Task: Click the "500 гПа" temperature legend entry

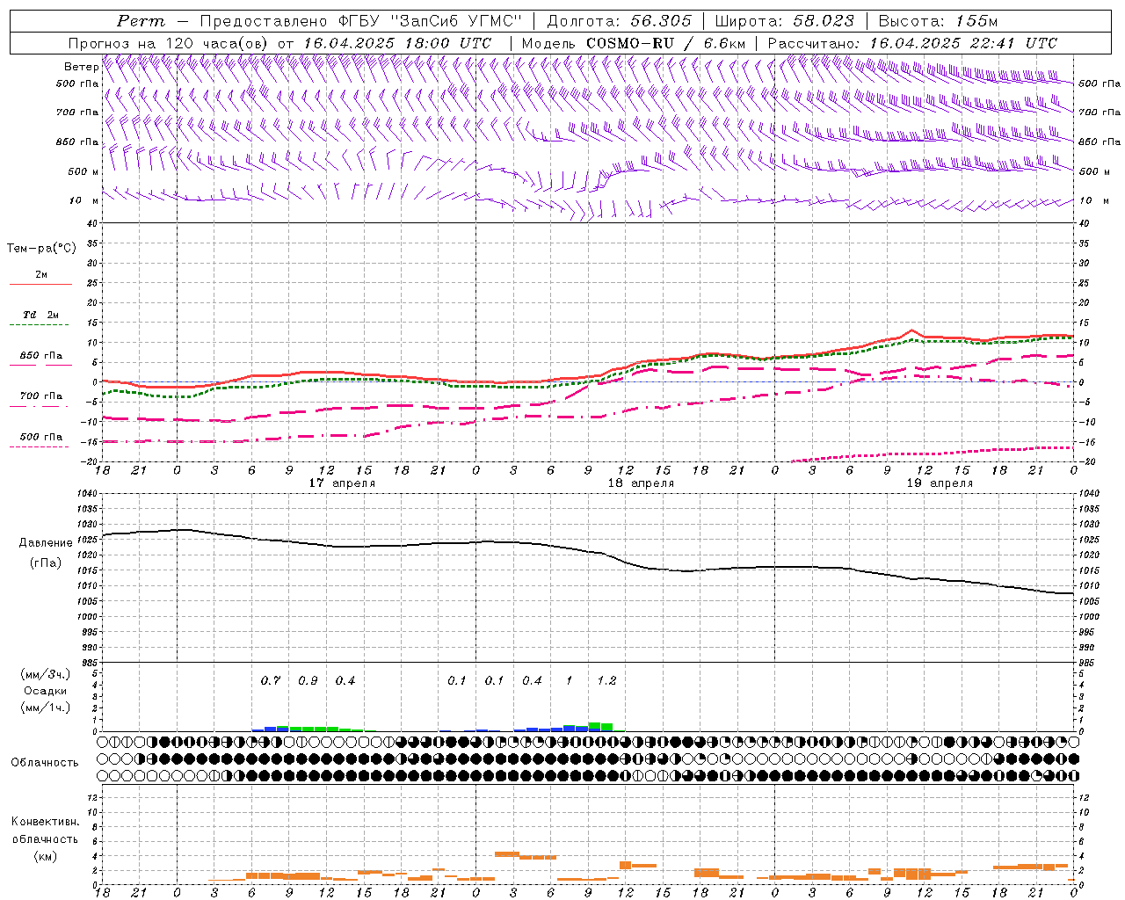Action: coord(40,437)
